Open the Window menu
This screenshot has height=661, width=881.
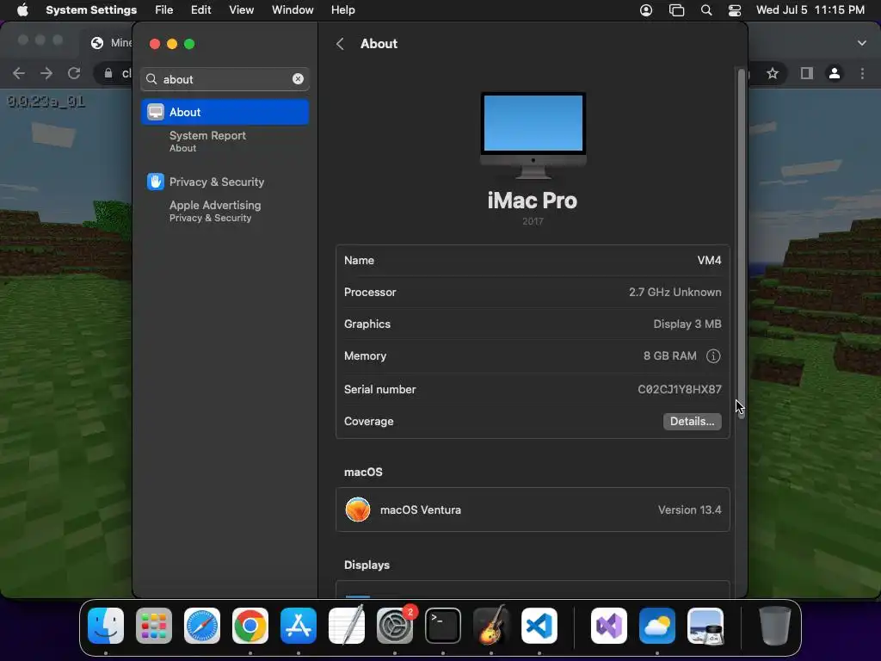293,10
